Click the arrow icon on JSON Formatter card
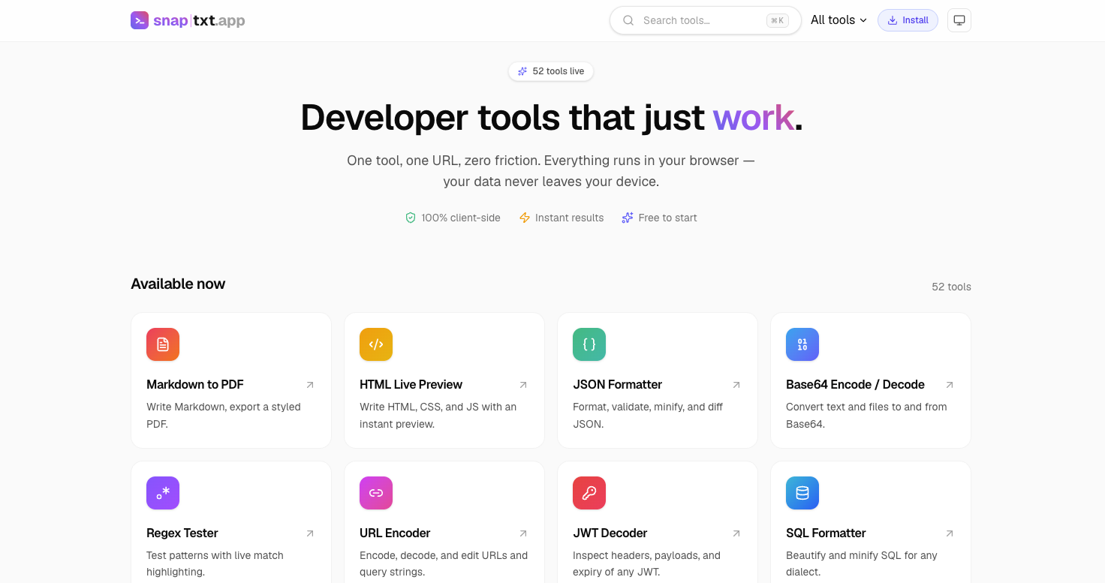The width and height of the screenshot is (1105, 583). click(736, 385)
